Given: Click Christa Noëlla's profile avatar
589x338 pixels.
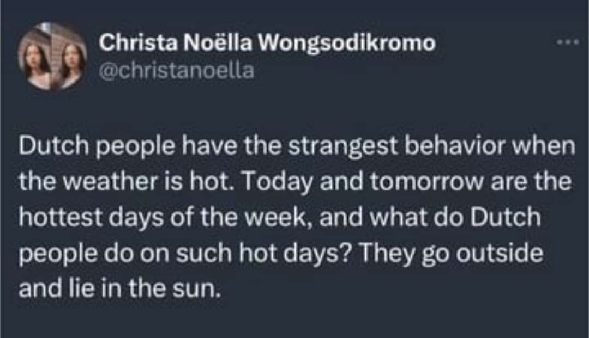Looking at the screenshot, I should (52, 56).
